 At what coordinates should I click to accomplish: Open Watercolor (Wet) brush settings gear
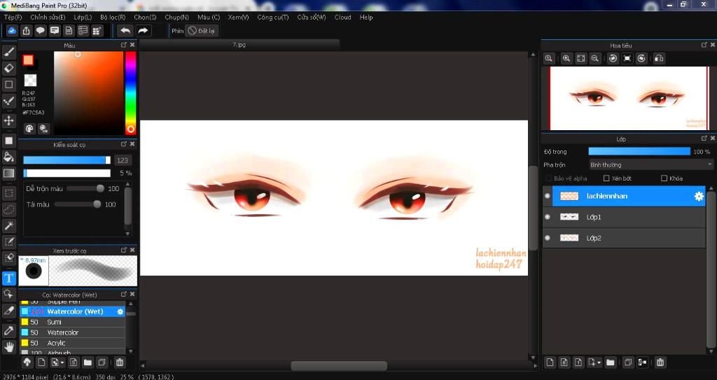(x=120, y=311)
